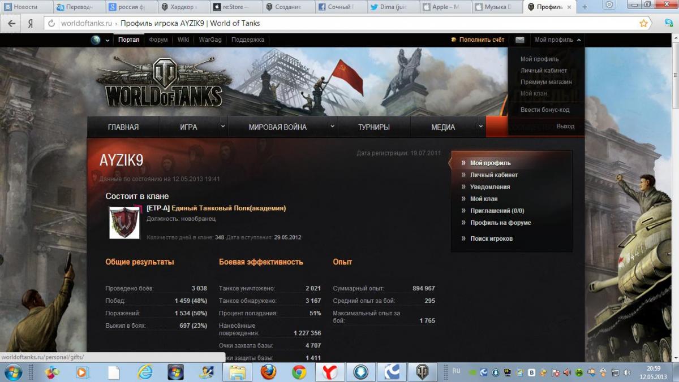
Task: Open clan link Единый Танковый Полк(академия)
Action: pyautogui.click(x=229, y=209)
